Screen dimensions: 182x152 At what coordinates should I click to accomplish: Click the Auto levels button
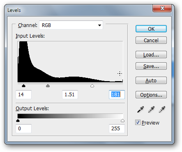point(151,80)
